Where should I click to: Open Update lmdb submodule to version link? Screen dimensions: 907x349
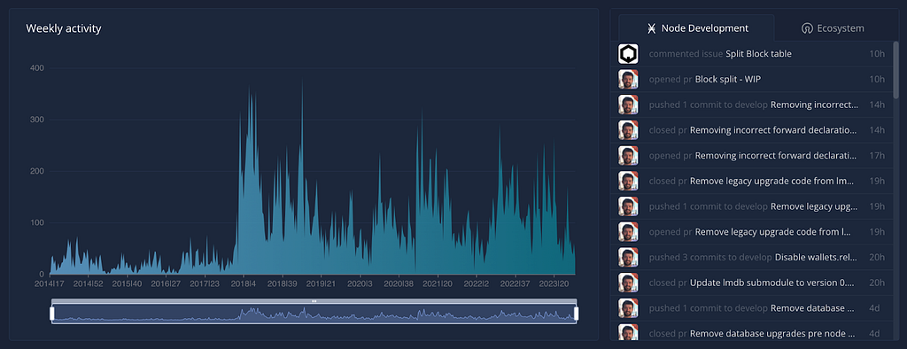[772, 283]
